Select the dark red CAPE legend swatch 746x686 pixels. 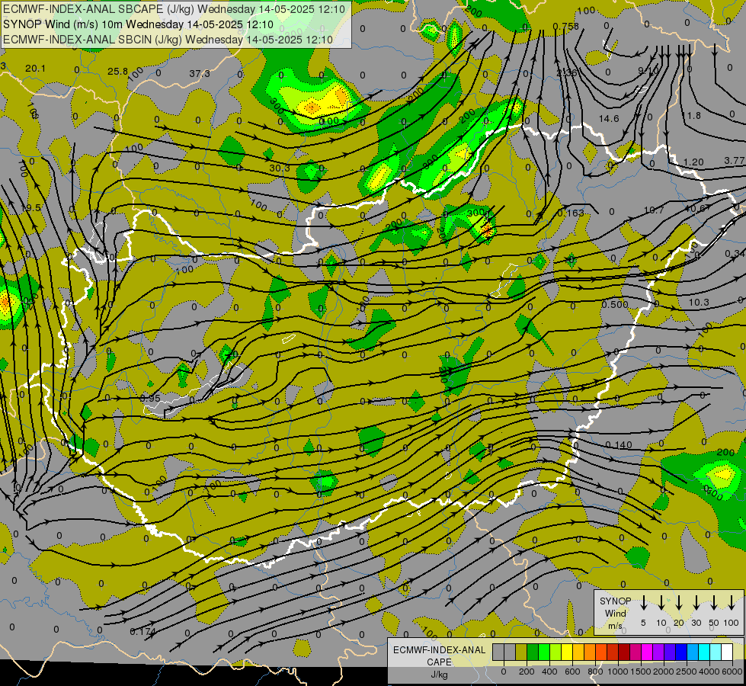624,652
